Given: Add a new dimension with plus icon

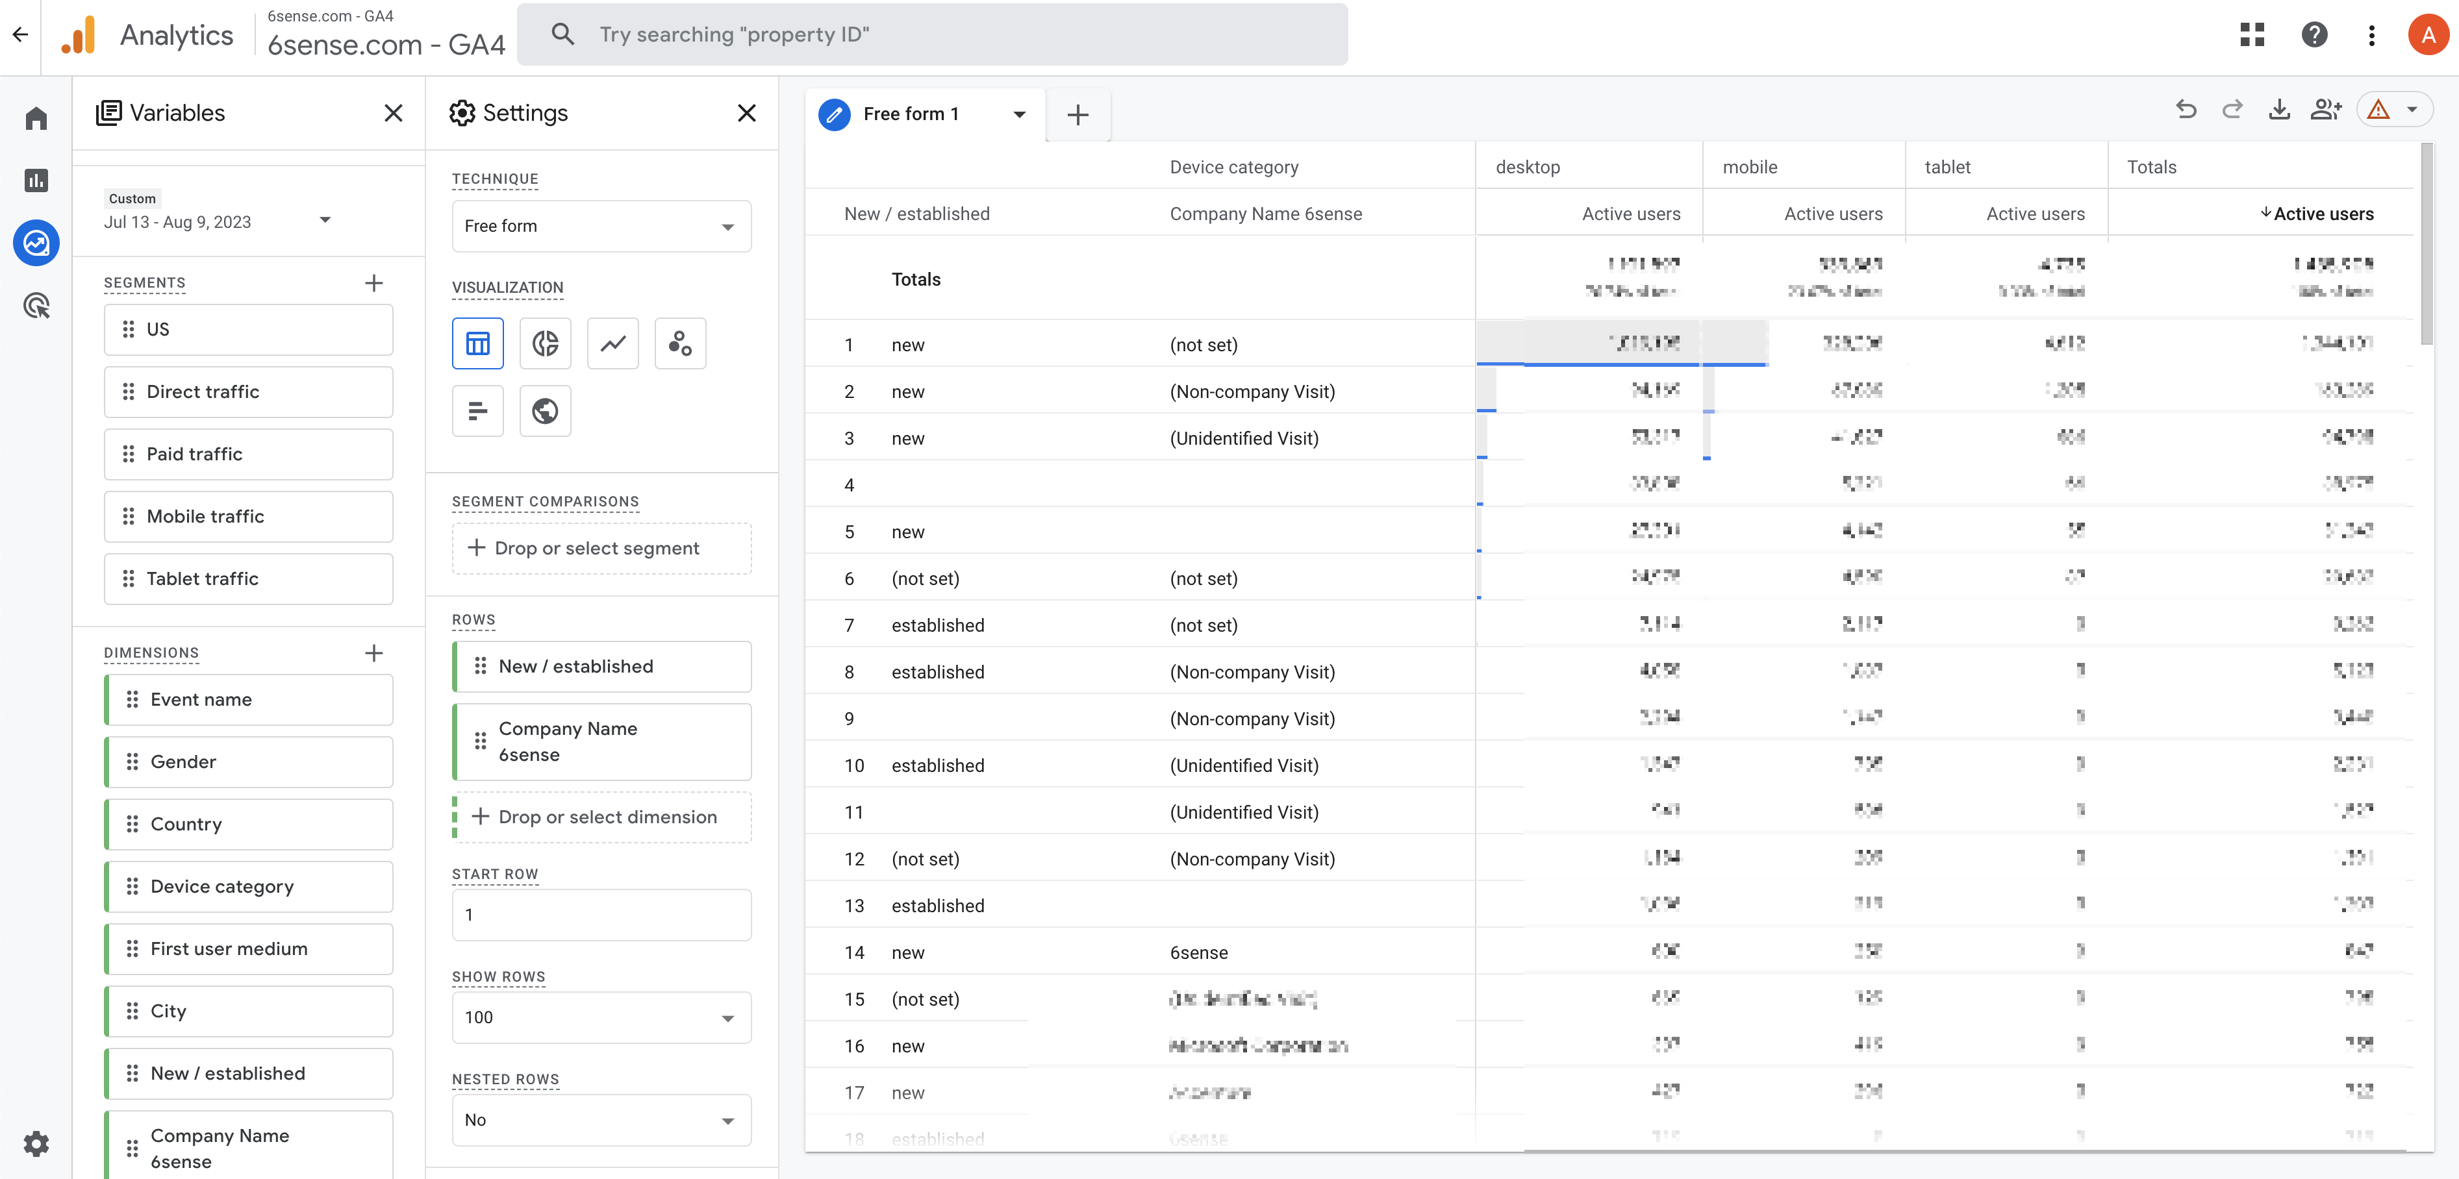Looking at the screenshot, I should coord(374,652).
